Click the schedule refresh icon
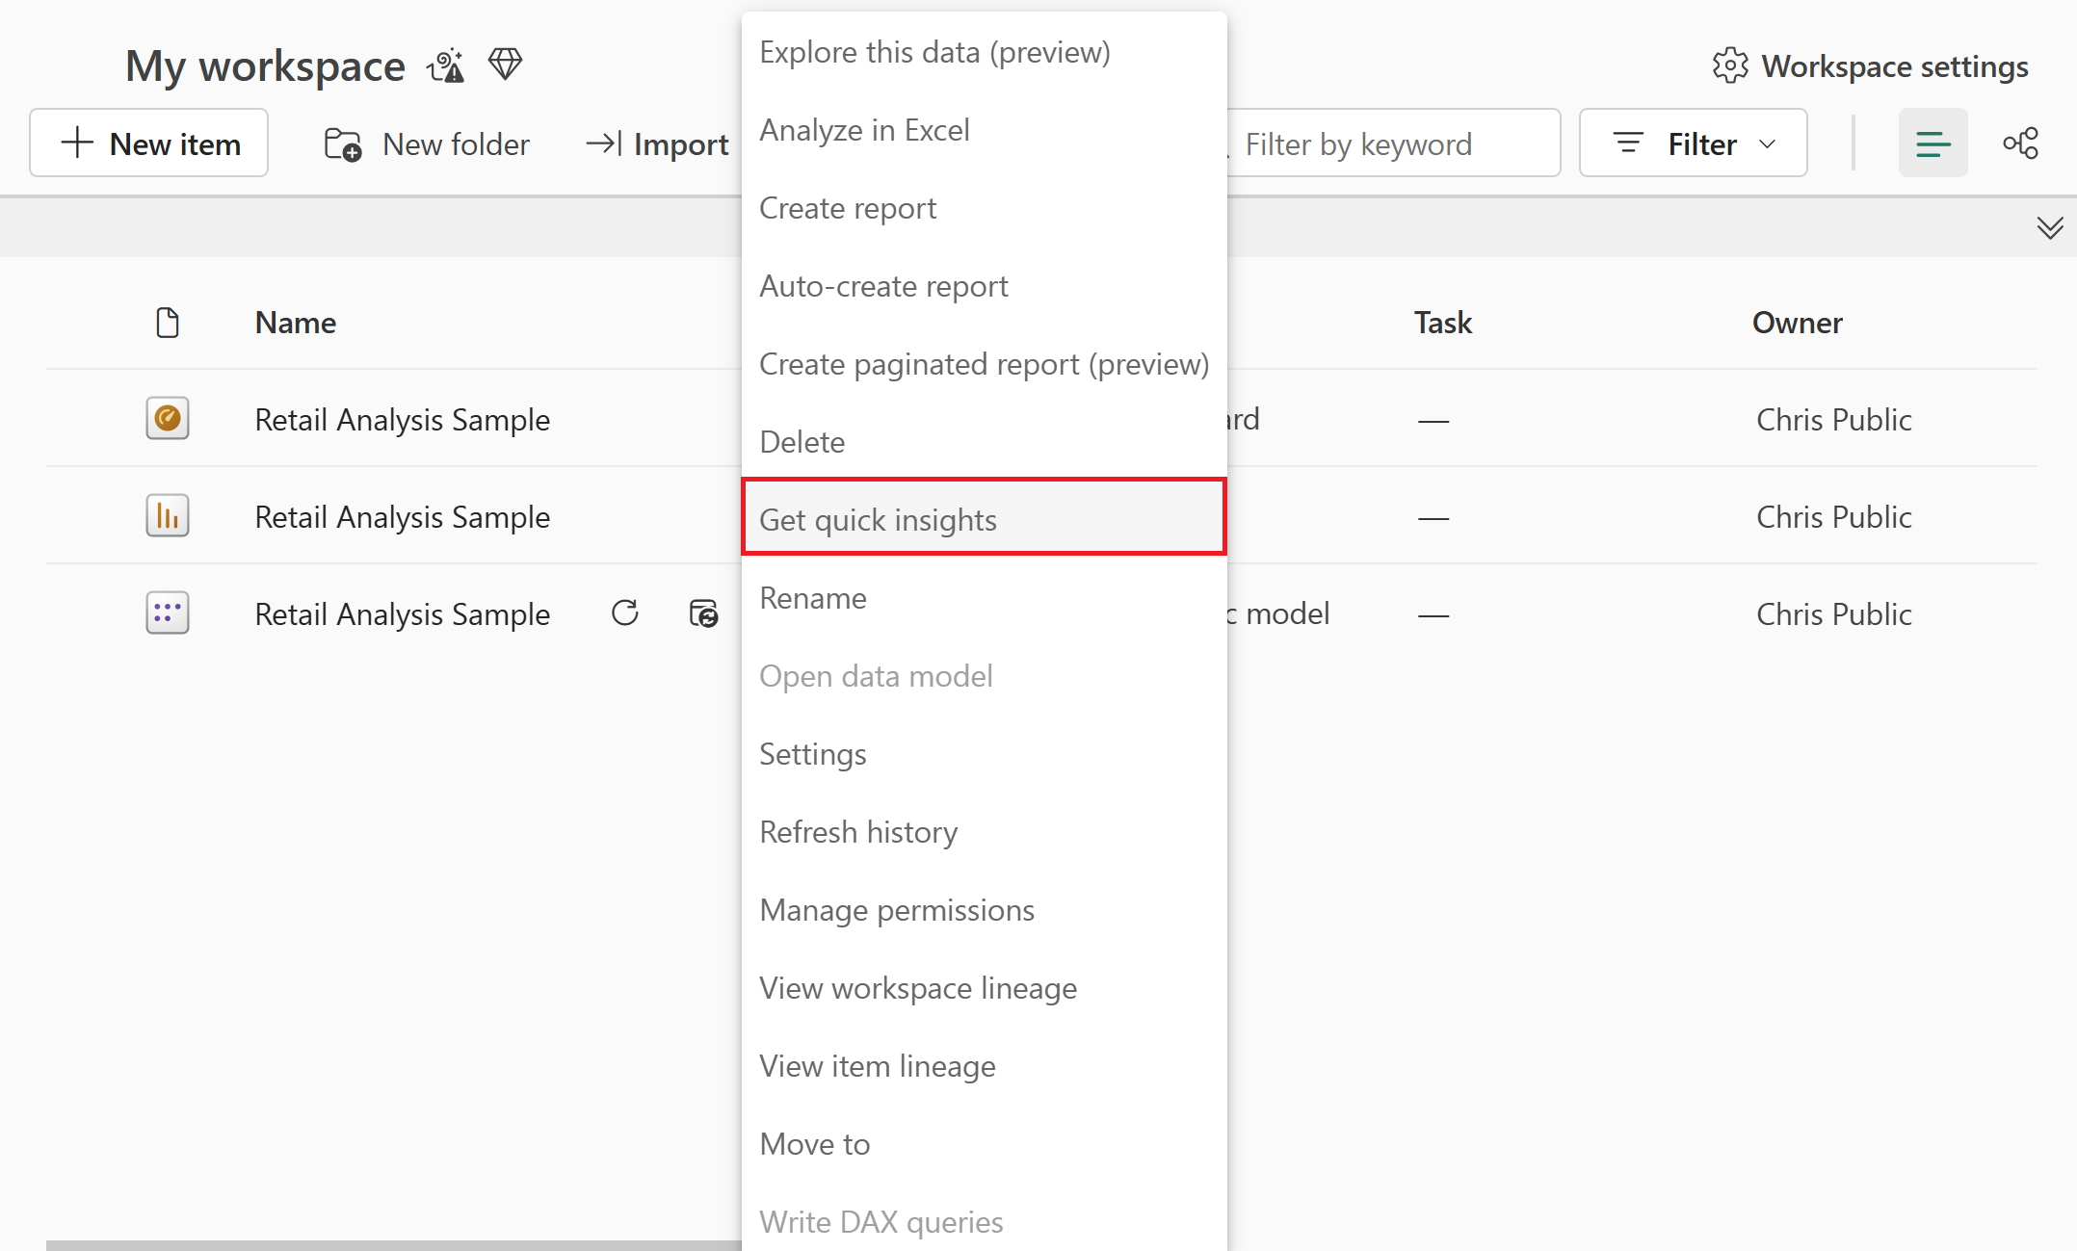 point(703,613)
